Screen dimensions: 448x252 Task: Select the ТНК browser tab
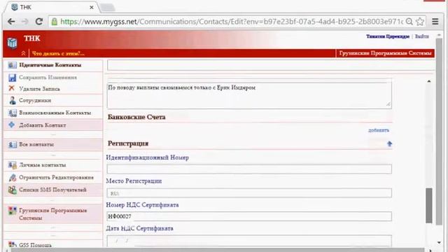[x=51, y=8]
